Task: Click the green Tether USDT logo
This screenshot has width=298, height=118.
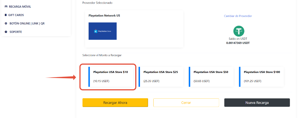Action: [x=239, y=31]
